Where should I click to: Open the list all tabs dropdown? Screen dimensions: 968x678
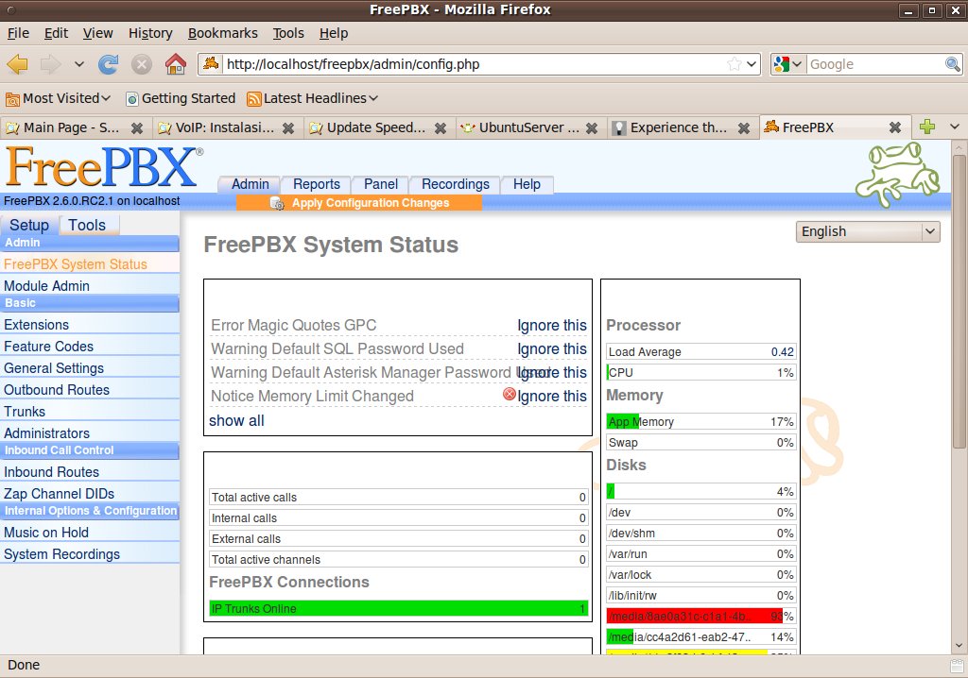[x=955, y=127]
